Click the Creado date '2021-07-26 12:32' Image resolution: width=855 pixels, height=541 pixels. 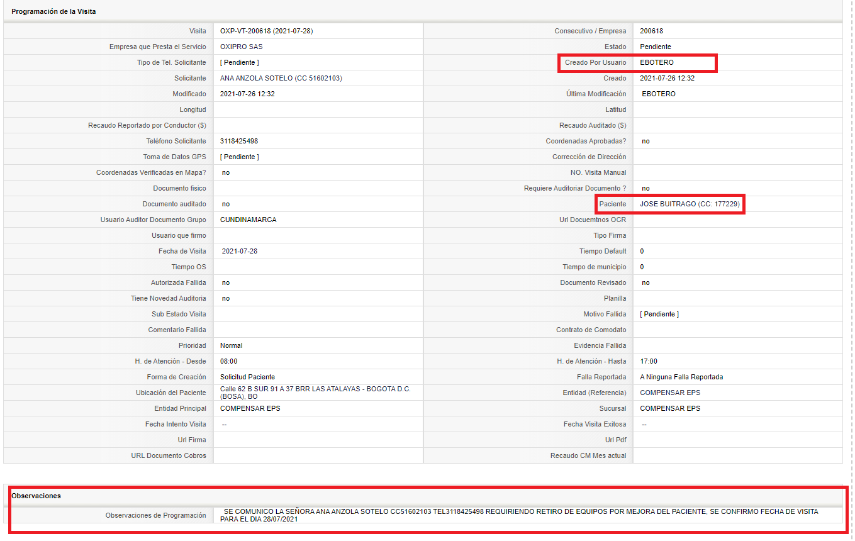[667, 78]
